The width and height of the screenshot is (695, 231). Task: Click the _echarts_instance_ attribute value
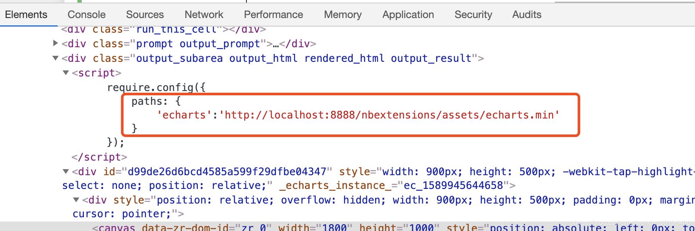[x=453, y=185]
